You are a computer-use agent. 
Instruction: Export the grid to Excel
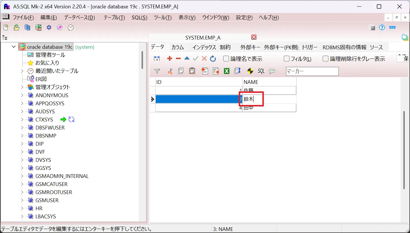pyautogui.click(x=227, y=71)
